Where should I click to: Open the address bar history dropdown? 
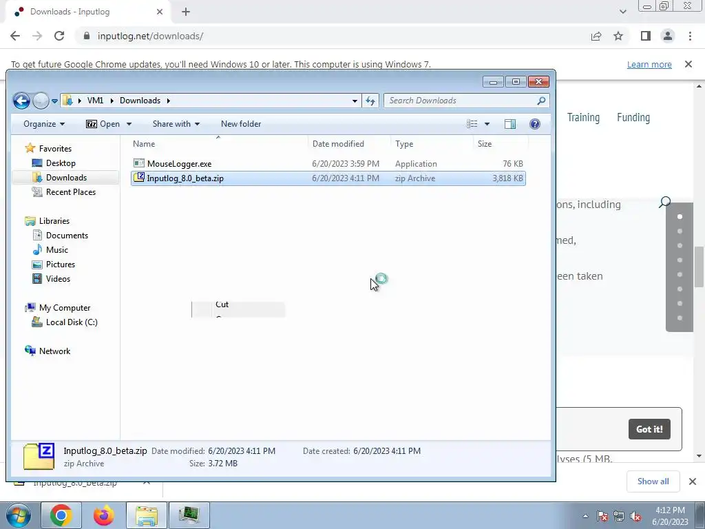click(355, 101)
